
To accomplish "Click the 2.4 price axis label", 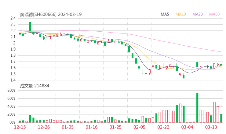I will point(13,18).
